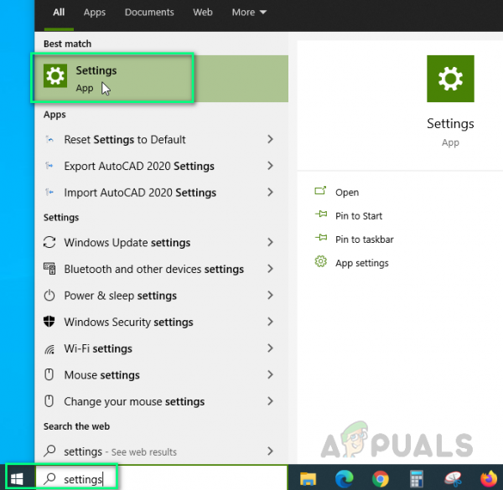Expand Mouse settings chevron

tap(271, 374)
